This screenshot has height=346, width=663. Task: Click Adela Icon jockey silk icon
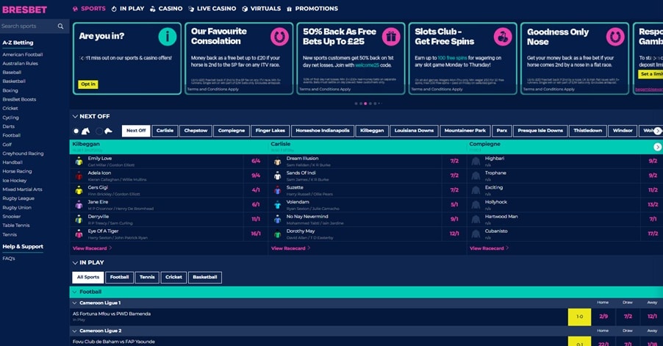tap(79, 176)
